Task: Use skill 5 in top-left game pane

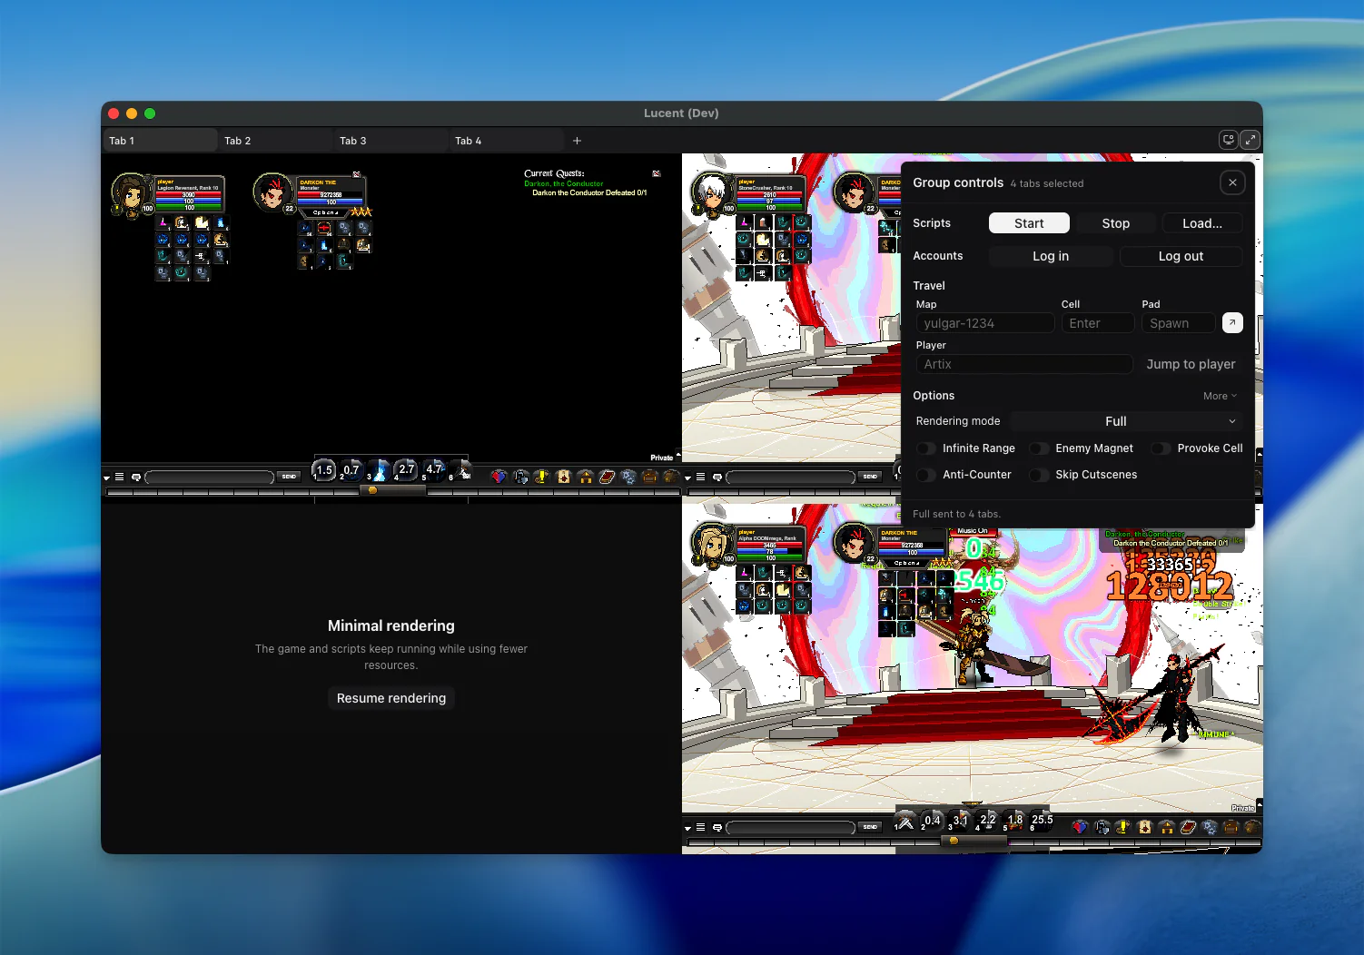Action: tap(433, 469)
